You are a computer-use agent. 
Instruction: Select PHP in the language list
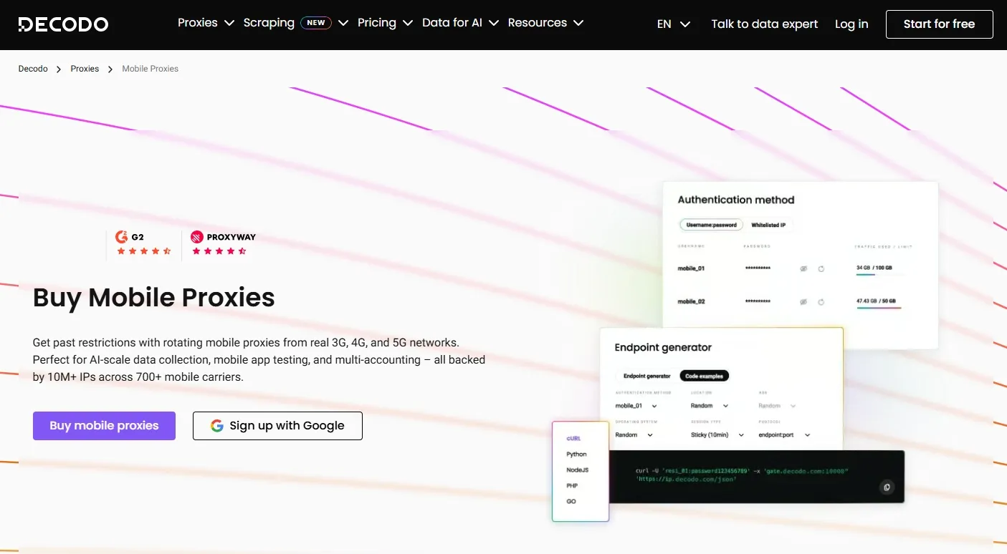tap(572, 485)
